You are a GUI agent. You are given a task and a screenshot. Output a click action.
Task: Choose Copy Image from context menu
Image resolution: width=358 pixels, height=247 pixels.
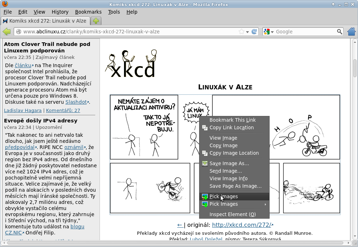pos(234,145)
